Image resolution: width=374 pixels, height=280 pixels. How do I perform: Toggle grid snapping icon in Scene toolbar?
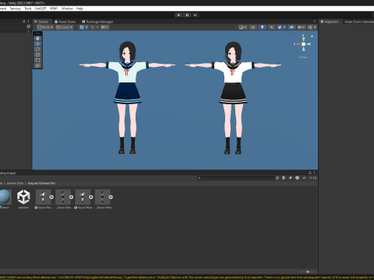(x=82, y=27)
